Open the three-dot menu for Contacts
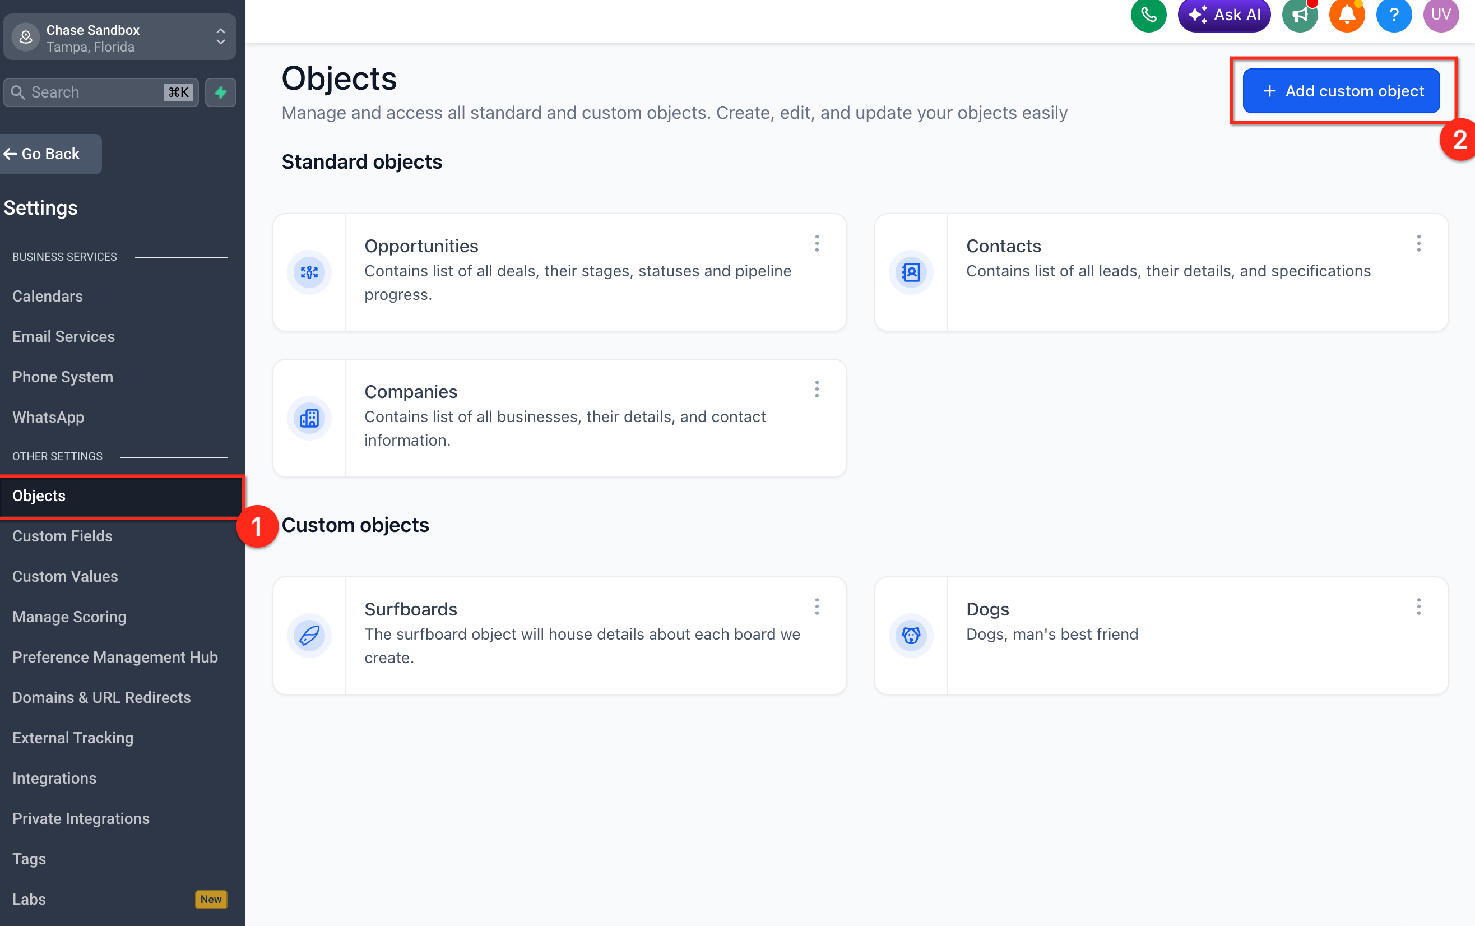Screen dimensions: 1475x926 [x=1418, y=244]
